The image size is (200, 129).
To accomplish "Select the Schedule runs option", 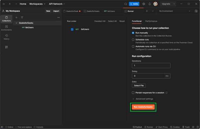I will point(133,40).
